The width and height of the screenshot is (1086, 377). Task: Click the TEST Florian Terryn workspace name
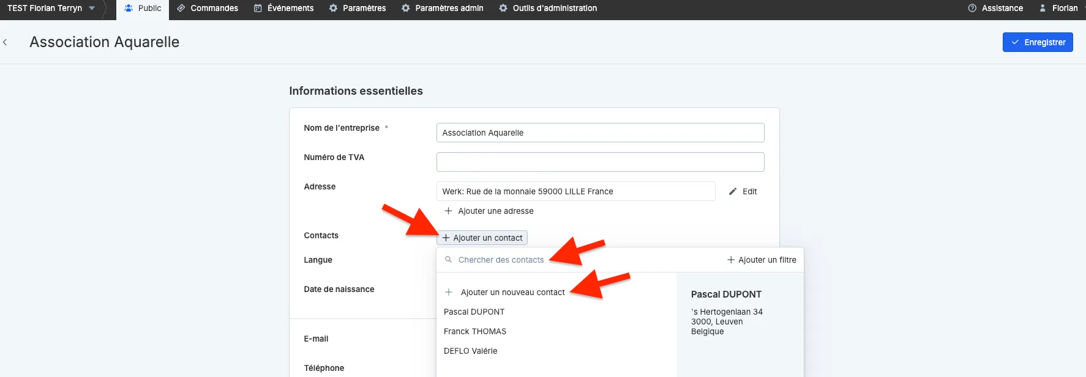tap(45, 8)
